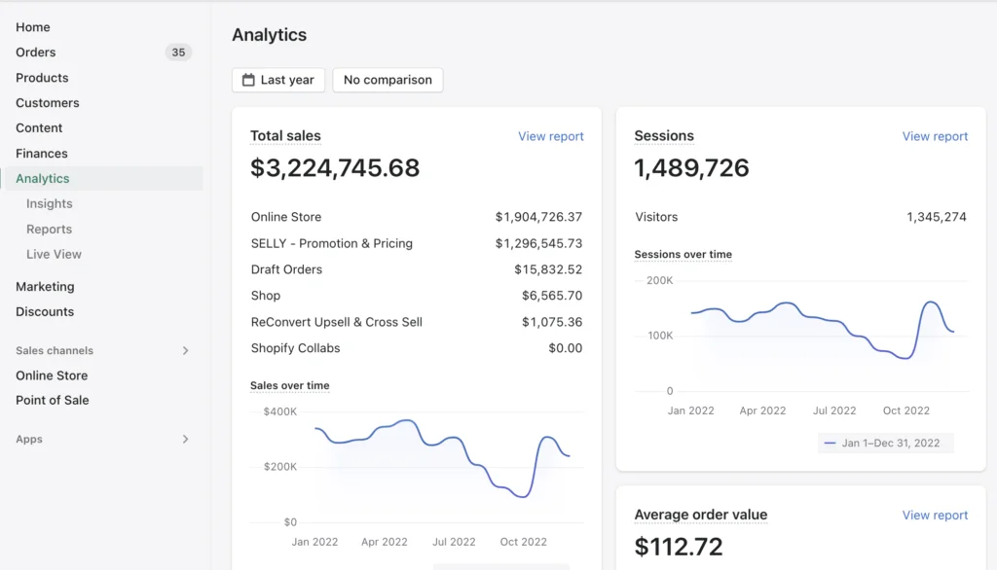View report for Sessions
Image resolution: width=997 pixels, height=570 pixels.
coord(935,136)
